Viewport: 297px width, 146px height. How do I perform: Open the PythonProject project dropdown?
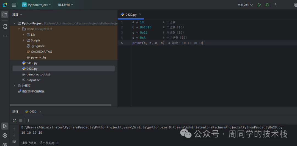click(x=37, y=5)
